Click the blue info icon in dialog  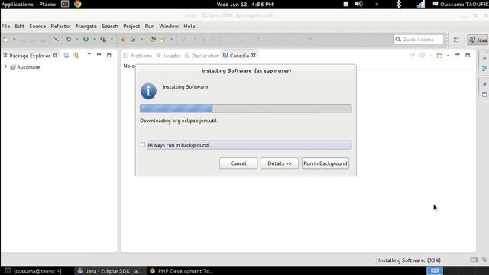[x=148, y=91]
